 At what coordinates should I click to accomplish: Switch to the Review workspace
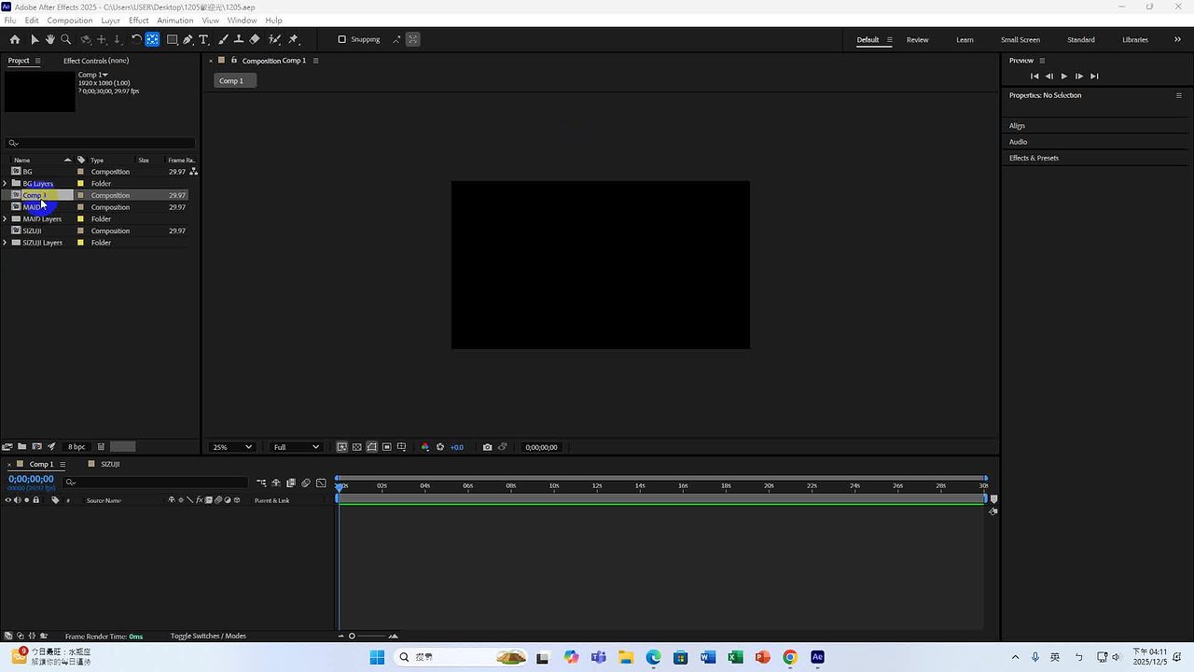pos(917,40)
